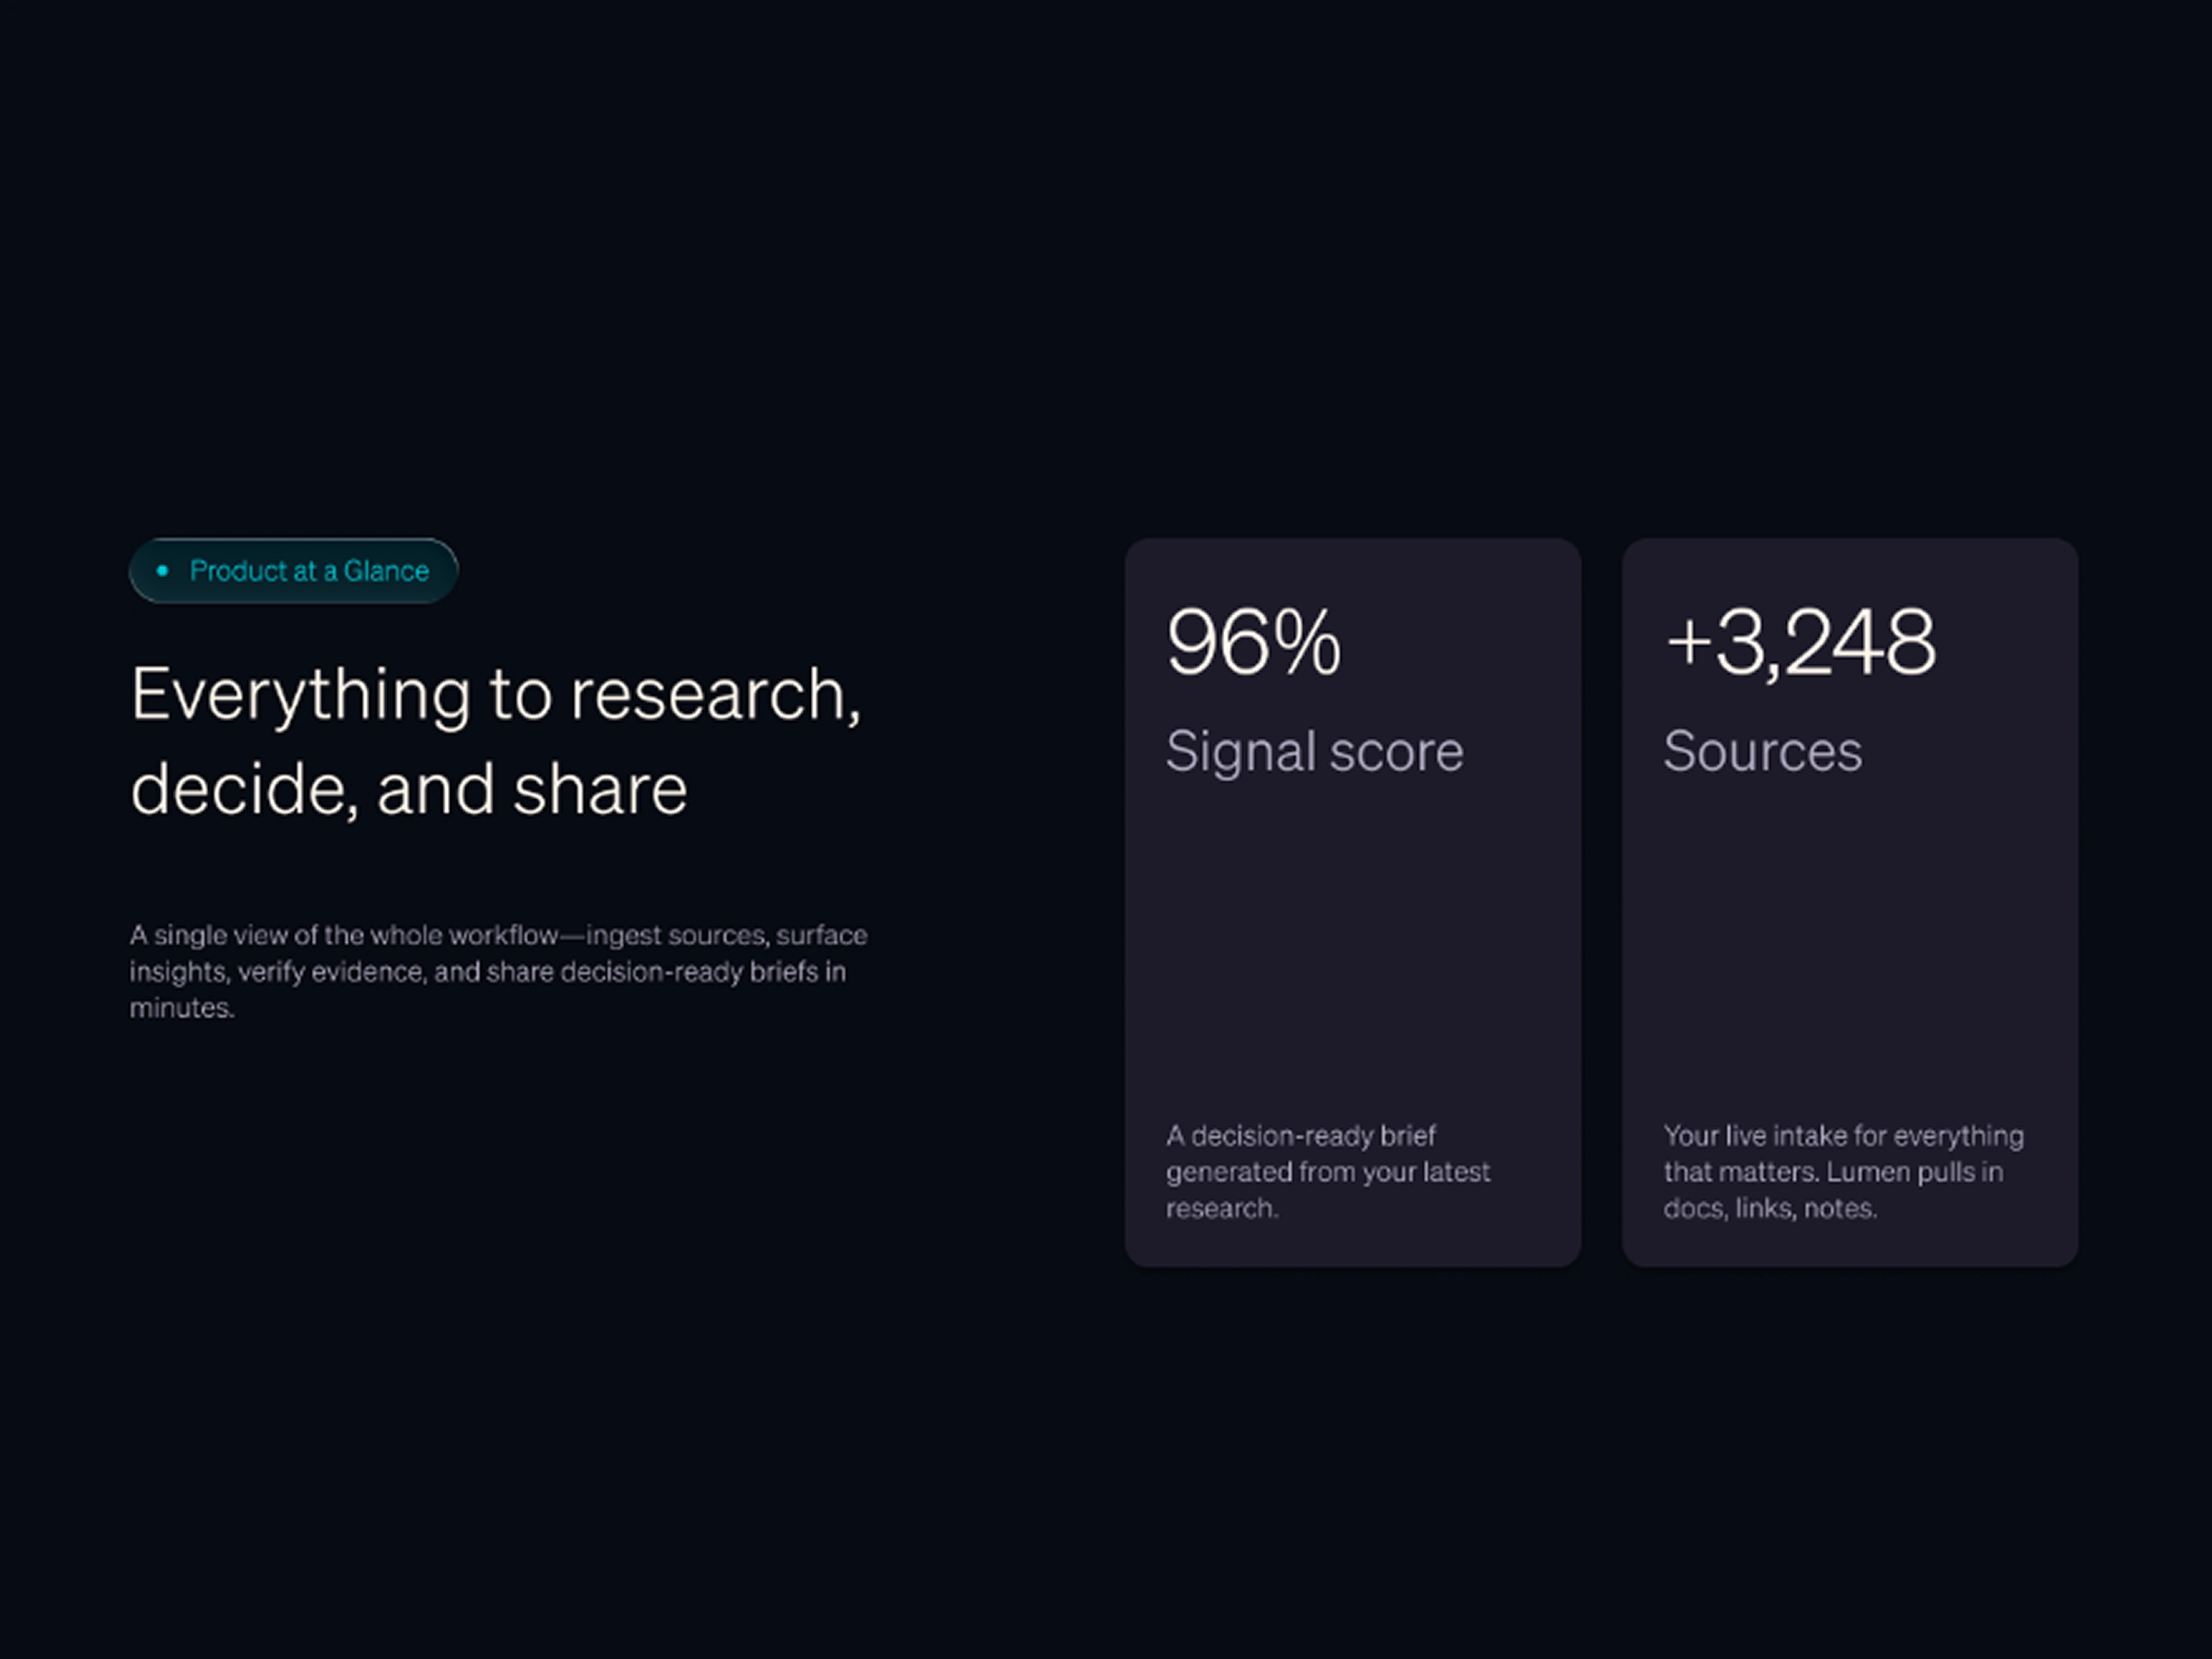Click the word "research." in Signal score card
This screenshot has width=2212, height=1659.
coord(1221,1208)
